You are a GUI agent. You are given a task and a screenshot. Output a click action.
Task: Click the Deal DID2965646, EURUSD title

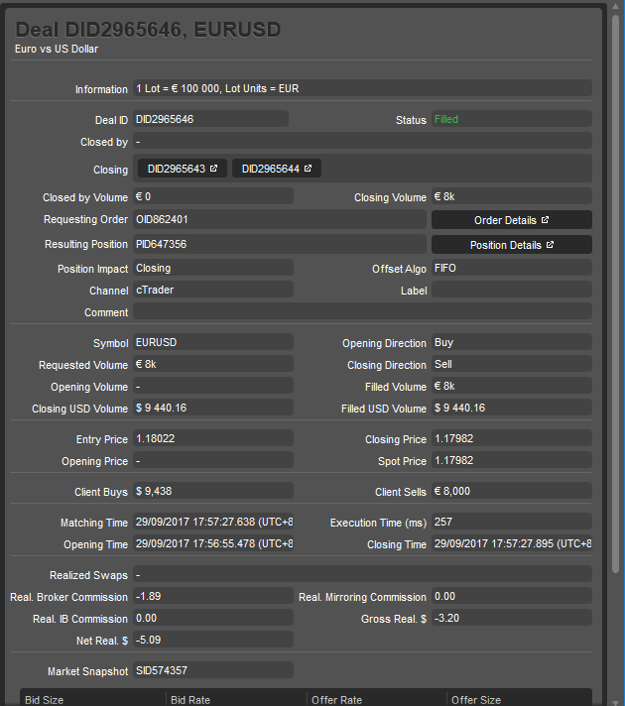click(148, 30)
